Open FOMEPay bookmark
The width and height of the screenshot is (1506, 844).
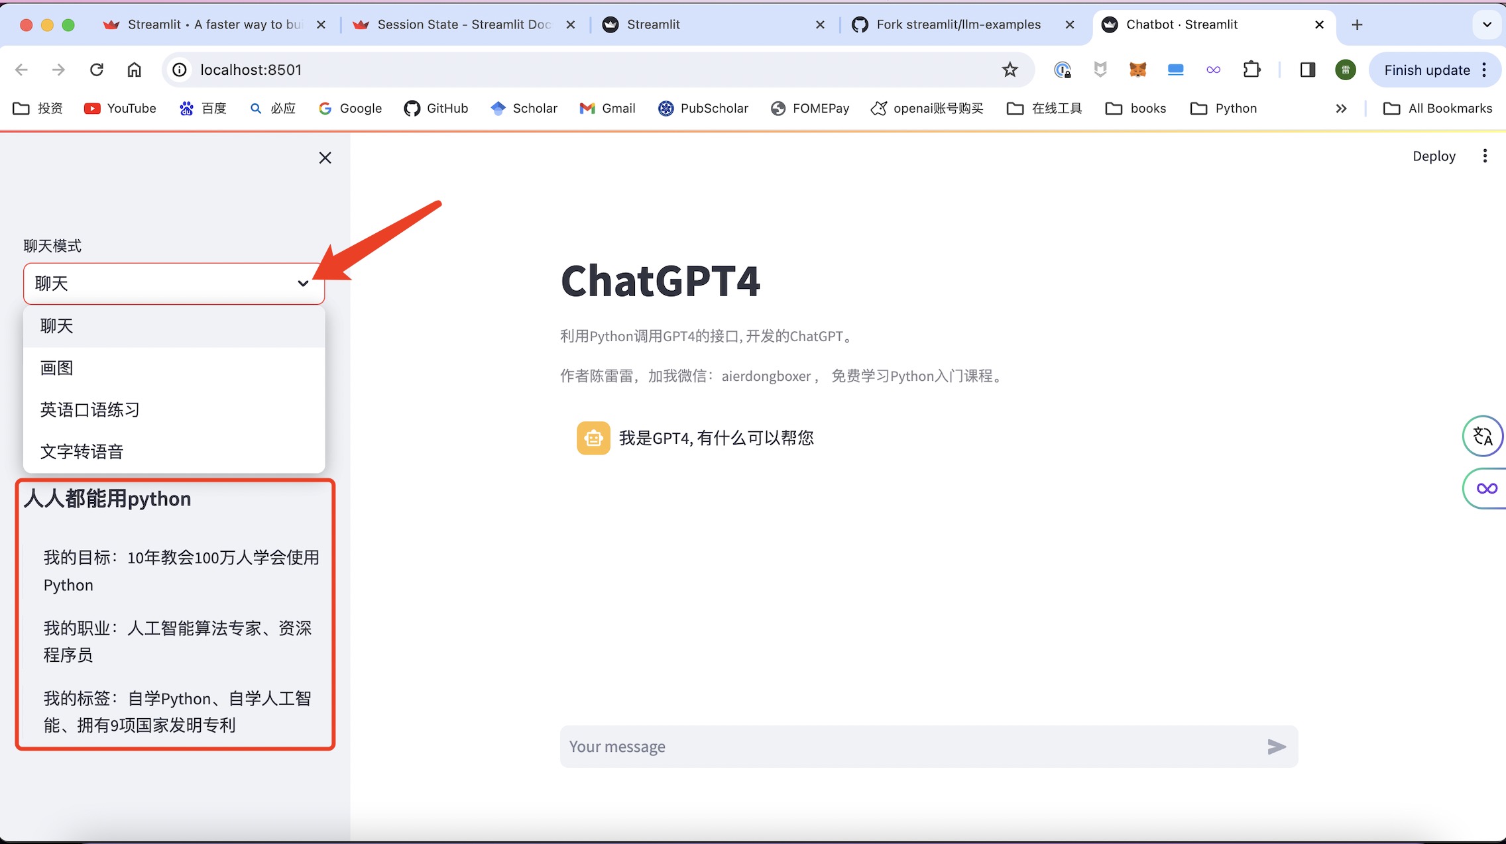810,108
